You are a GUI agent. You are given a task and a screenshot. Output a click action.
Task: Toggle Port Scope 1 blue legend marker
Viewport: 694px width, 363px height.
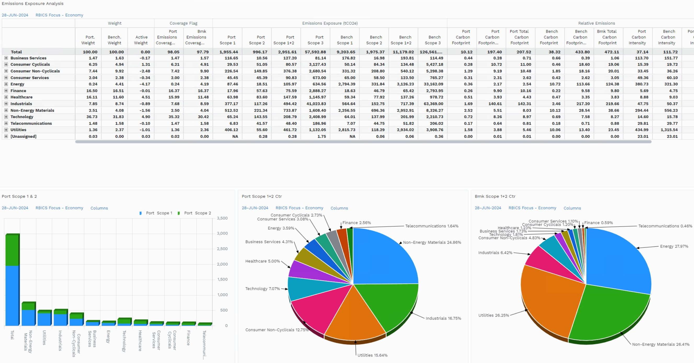tap(140, 213)
